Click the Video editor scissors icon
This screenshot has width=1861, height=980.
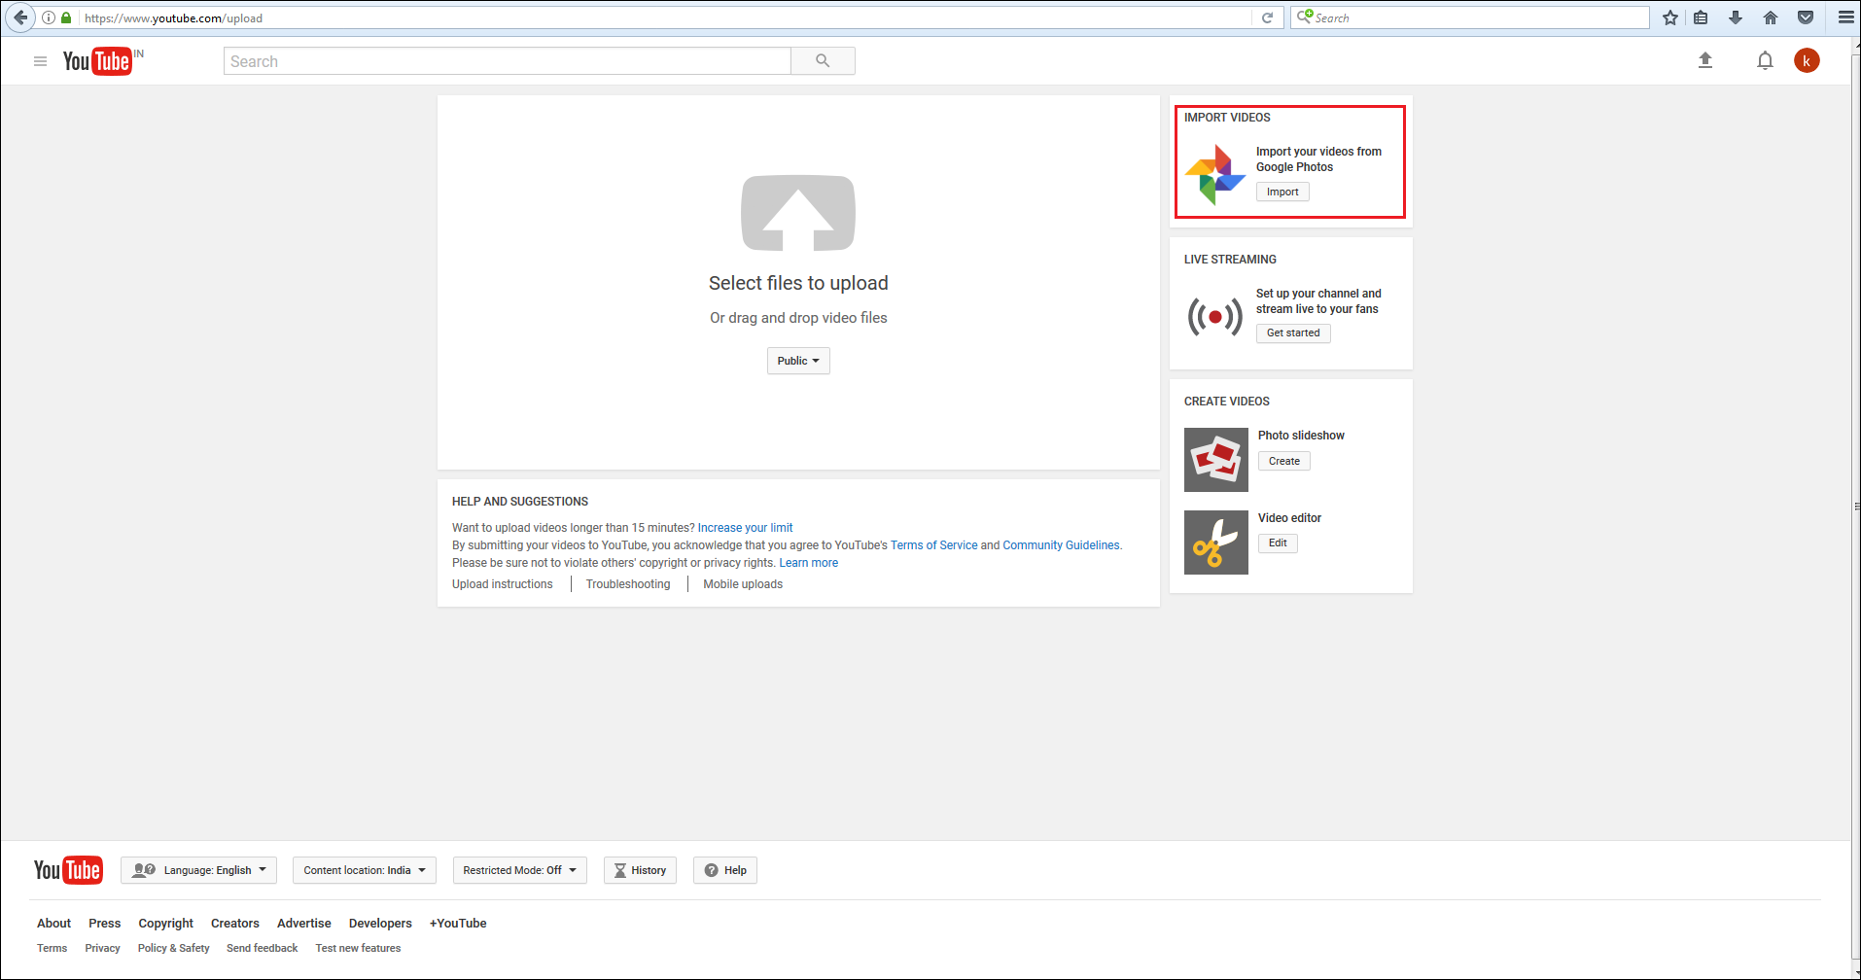(1215, 542)
